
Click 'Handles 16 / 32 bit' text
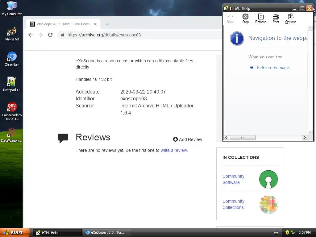pyautogui.click(x=94, y=79)
